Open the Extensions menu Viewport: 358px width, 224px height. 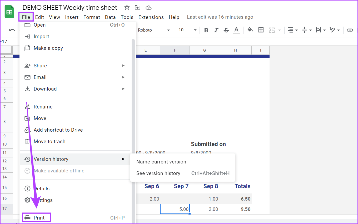(x=151, y=17)
